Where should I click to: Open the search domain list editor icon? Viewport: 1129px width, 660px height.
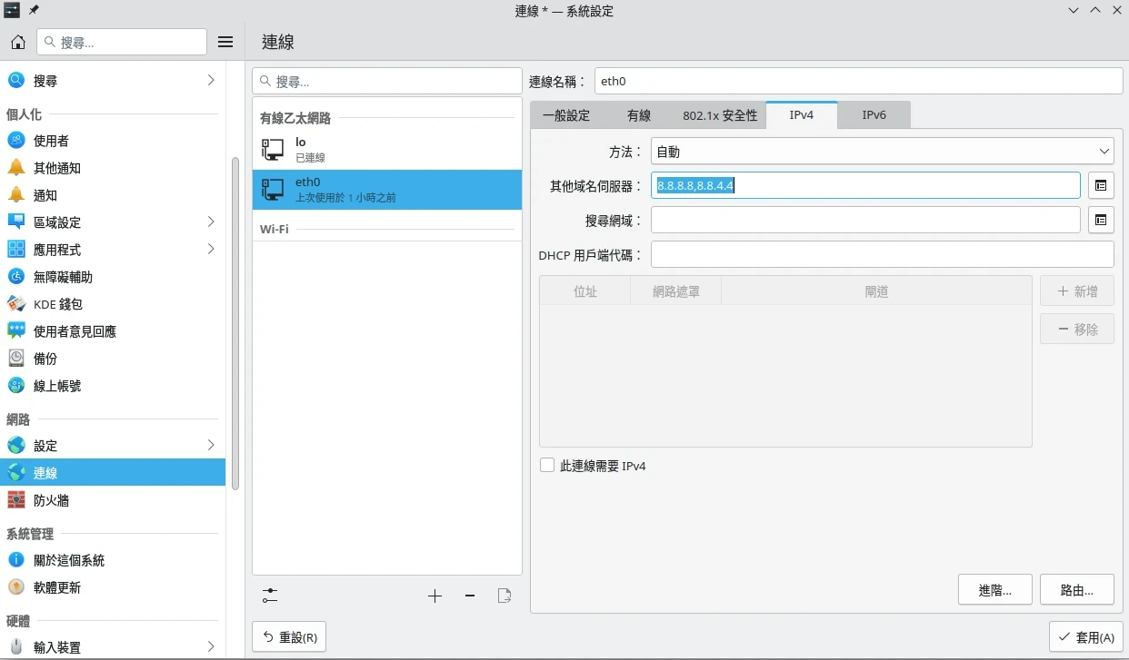pyautogui.click(x=1101, y=220)
